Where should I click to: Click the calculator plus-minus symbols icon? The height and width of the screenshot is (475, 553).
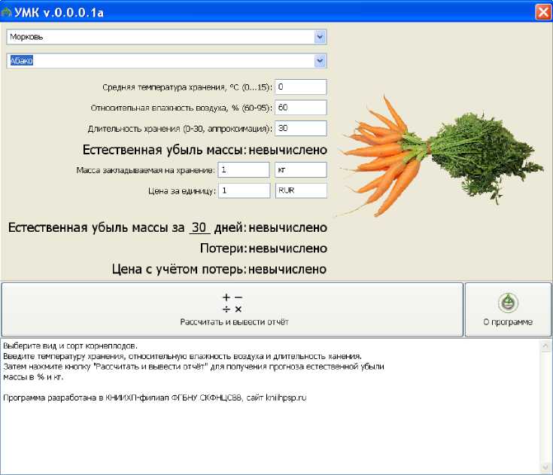[232, 303]
